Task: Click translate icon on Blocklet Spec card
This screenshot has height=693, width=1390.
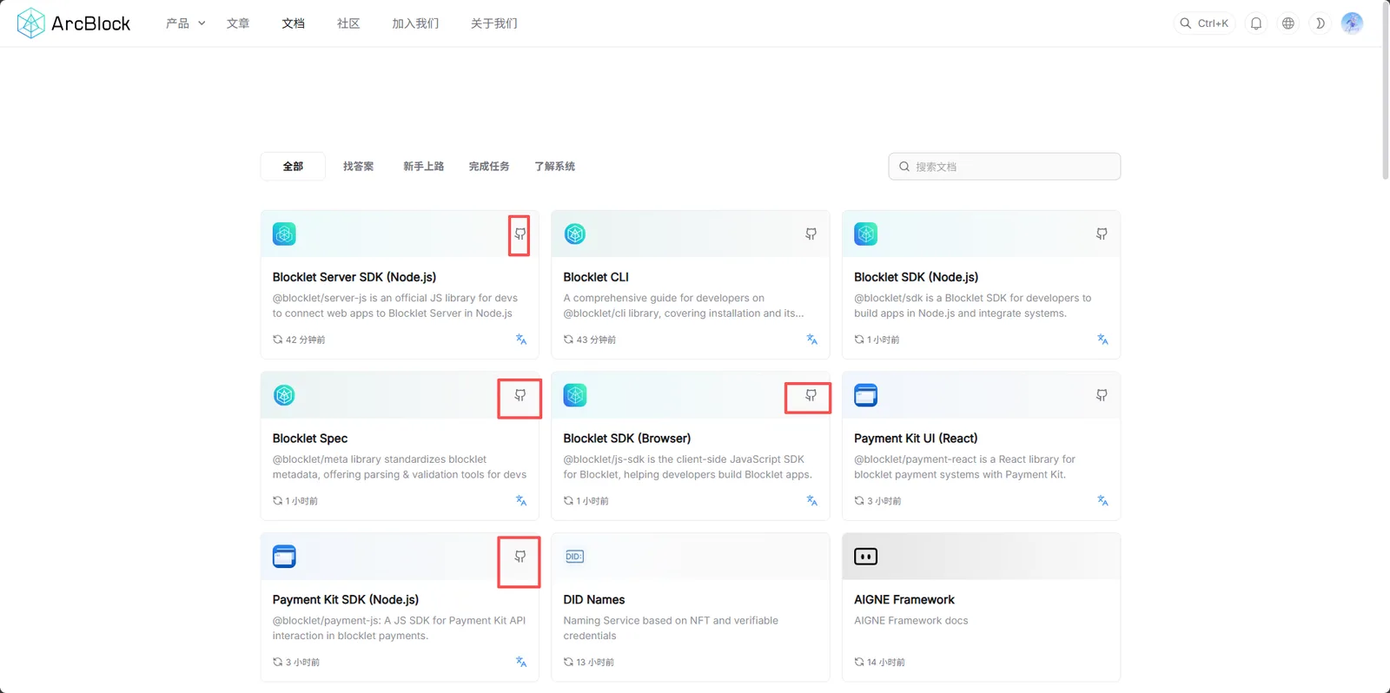Action: 521,501
